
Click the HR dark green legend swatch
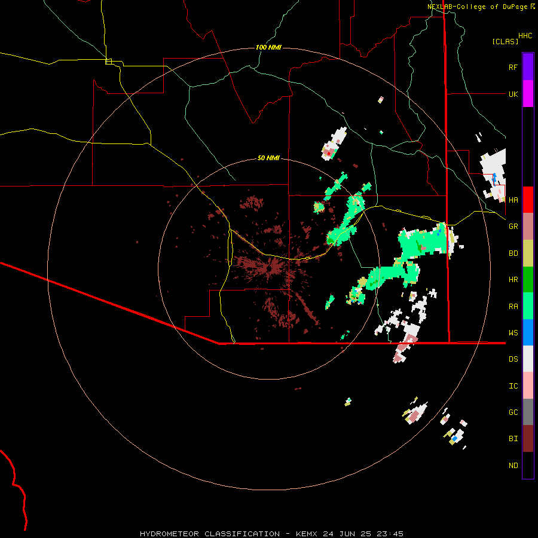[528, 280]
